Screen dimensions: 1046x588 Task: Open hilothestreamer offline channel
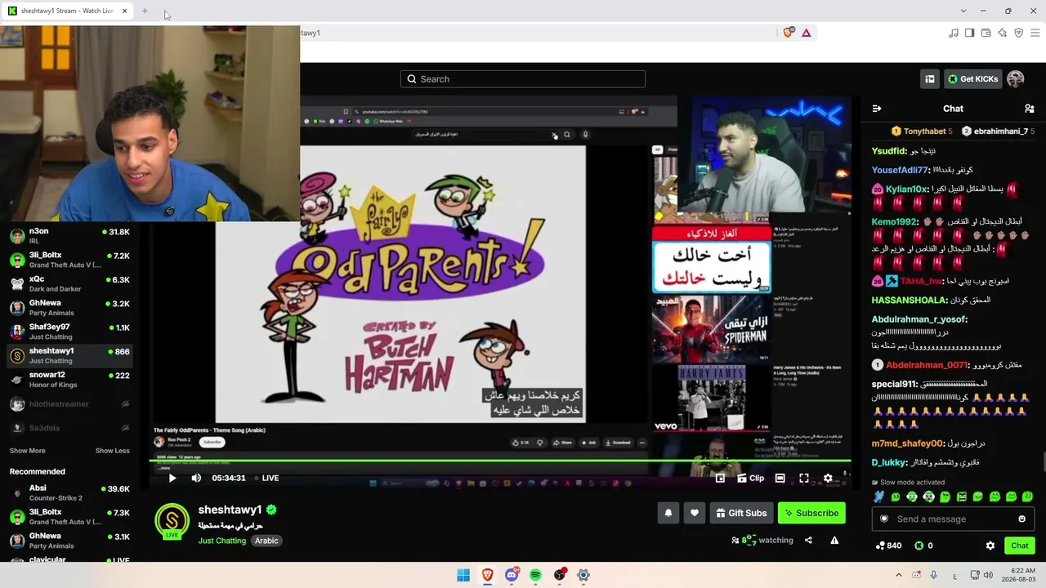(69, 404)
